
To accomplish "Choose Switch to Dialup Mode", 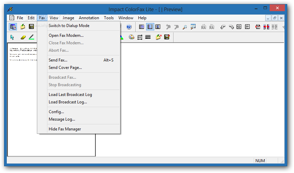I will (x=78, y=26).
